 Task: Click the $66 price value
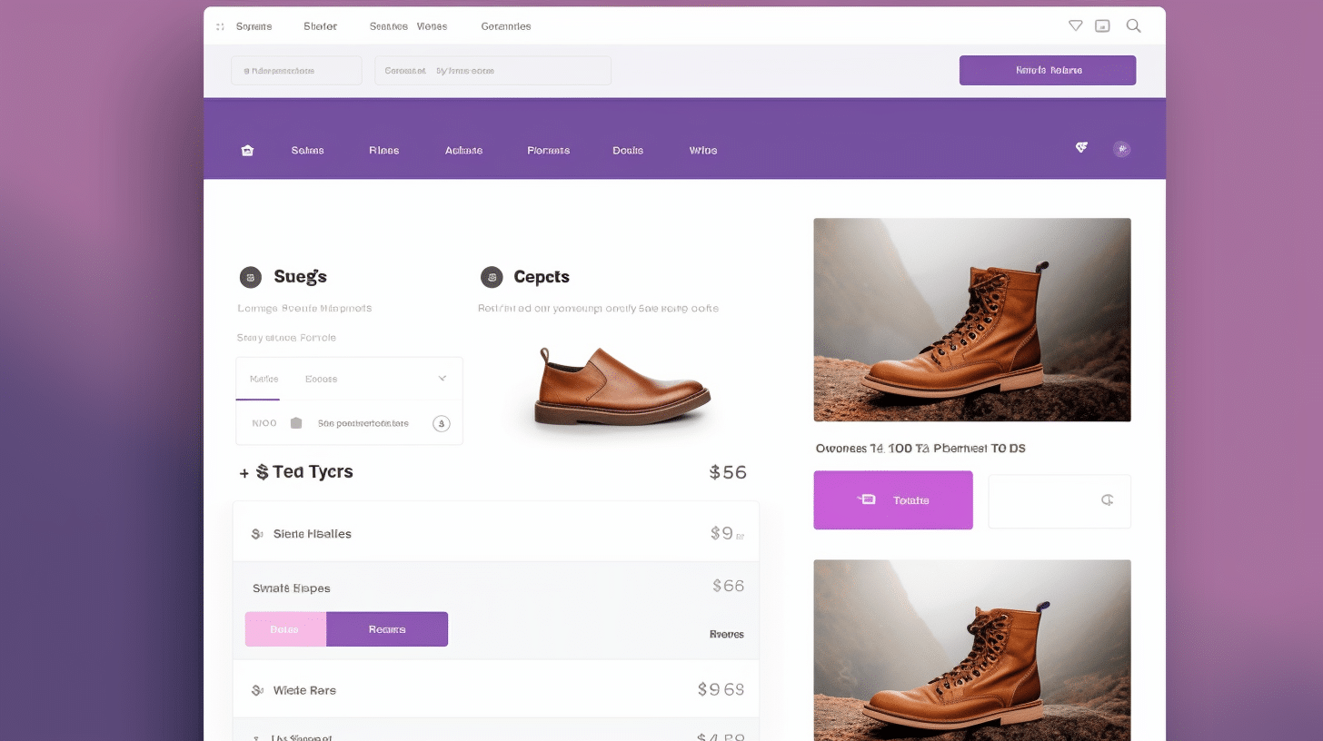click(729, 587)
